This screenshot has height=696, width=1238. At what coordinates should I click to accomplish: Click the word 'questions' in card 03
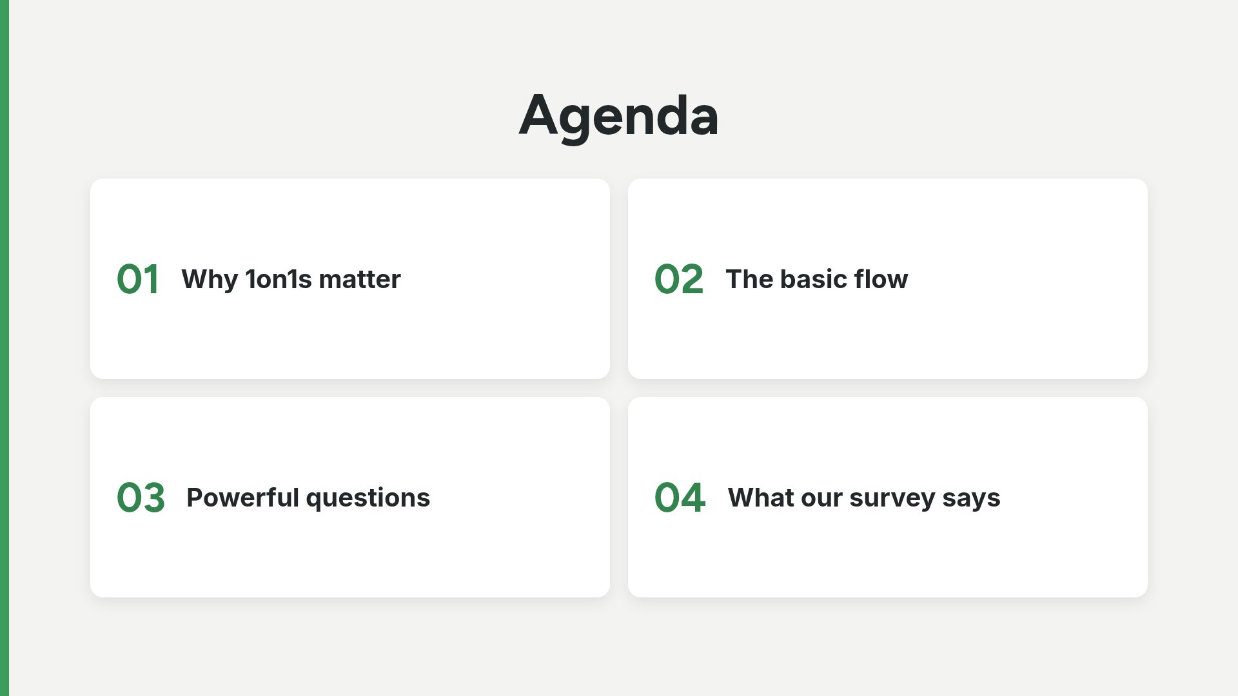coord(368,499)
